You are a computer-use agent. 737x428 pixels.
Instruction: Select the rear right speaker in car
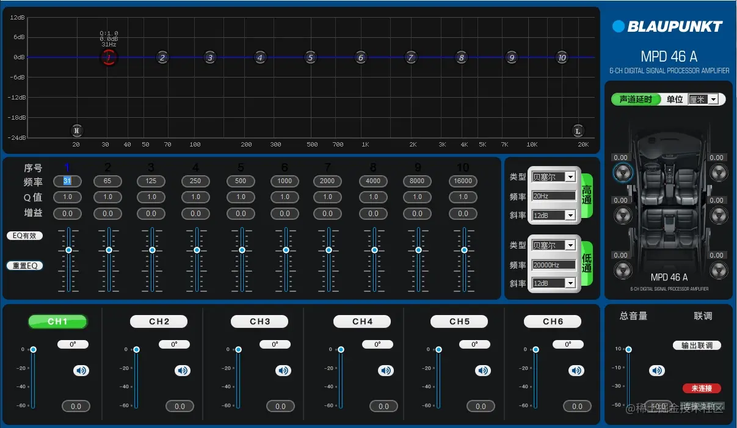coord(719,270)
